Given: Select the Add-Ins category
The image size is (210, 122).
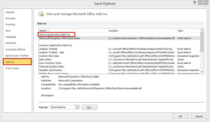Looking at the screenshot, I should coord(17,62).
